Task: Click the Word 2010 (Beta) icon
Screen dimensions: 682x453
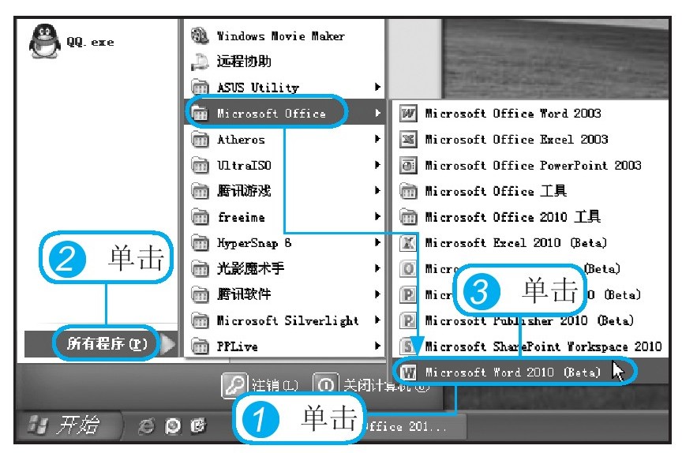Action: (408, 373)
